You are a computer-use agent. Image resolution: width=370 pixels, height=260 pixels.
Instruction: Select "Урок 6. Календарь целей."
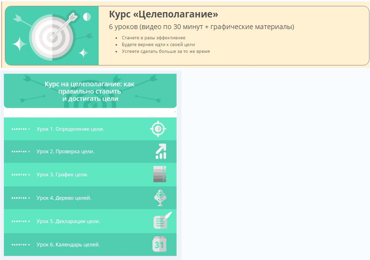tap(68, 244)
